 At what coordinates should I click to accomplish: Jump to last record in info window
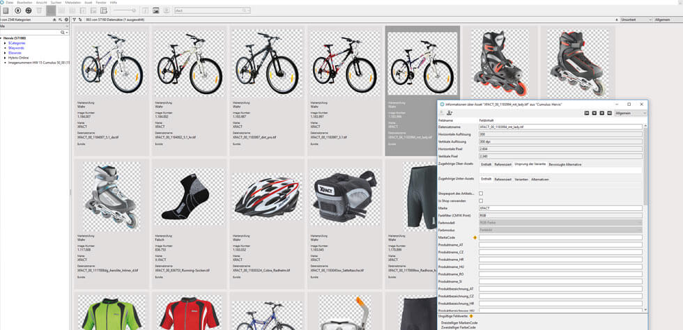609,113
